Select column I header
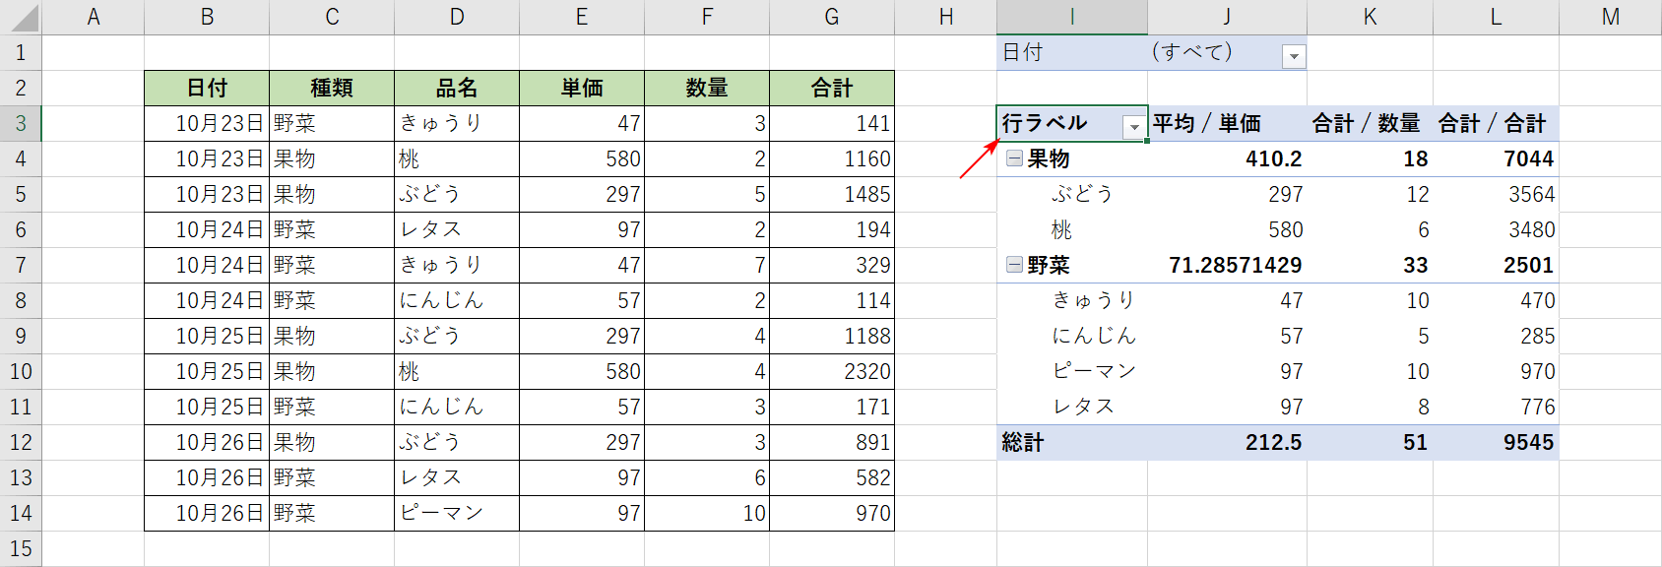Viewport: 1662px width, 567px height. pos(1071,17)
